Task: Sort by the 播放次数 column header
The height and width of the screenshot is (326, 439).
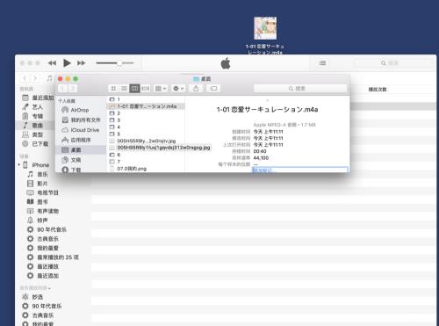Action: point(378,90)
